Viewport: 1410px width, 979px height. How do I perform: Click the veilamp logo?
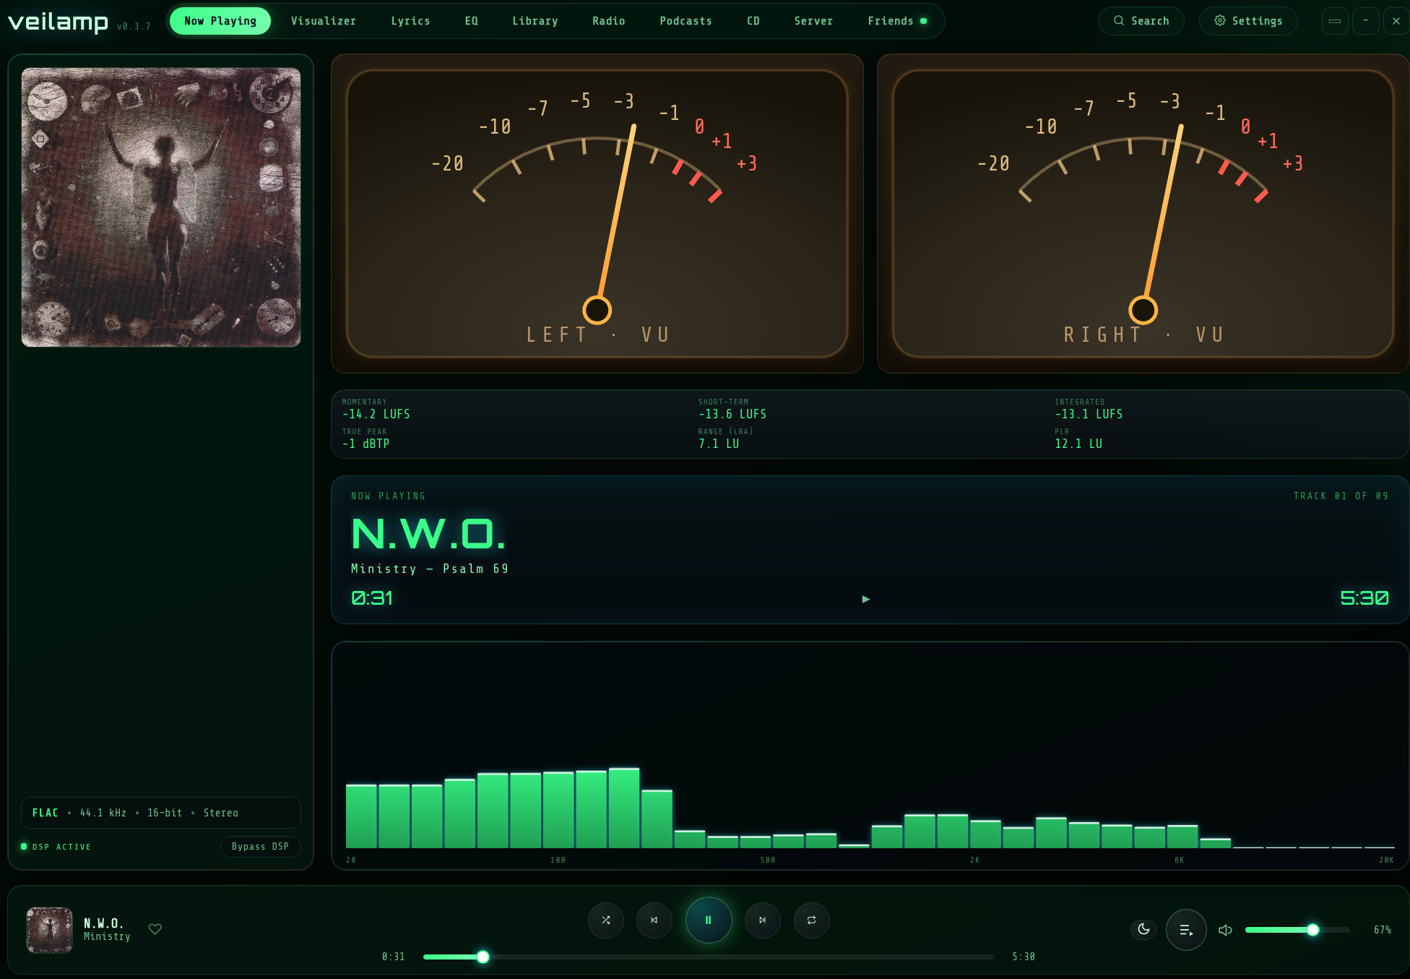(x=58, y=22)
